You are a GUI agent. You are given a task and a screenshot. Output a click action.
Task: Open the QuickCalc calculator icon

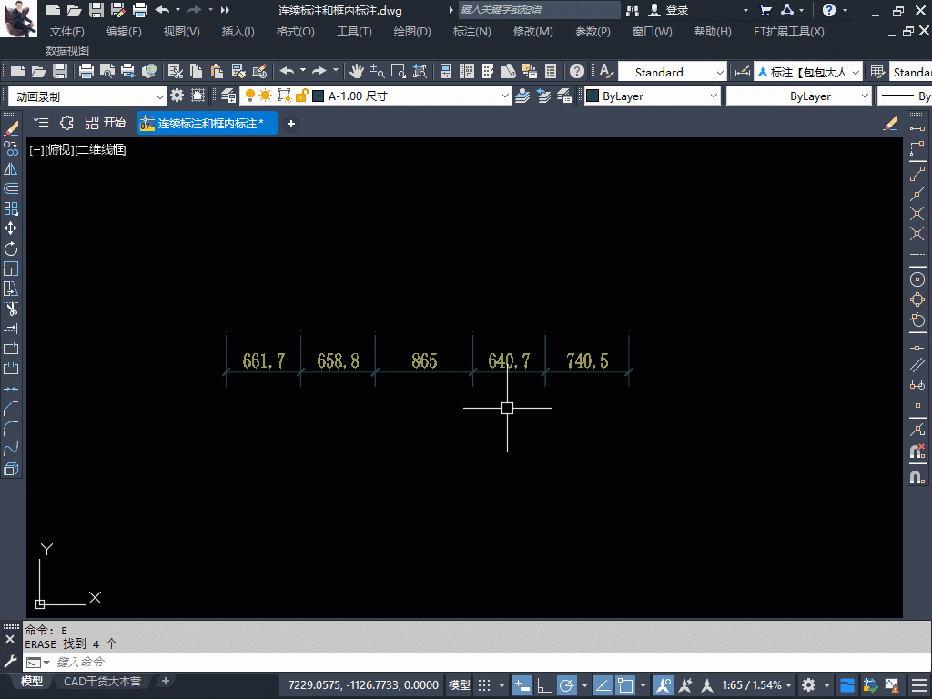click(x=551, y=71)
